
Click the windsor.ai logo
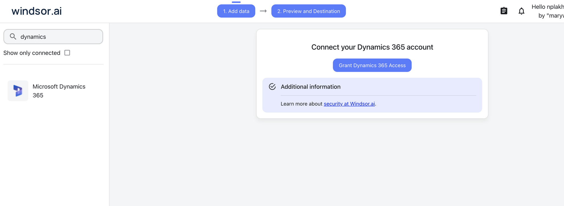(x=36, y=11)
